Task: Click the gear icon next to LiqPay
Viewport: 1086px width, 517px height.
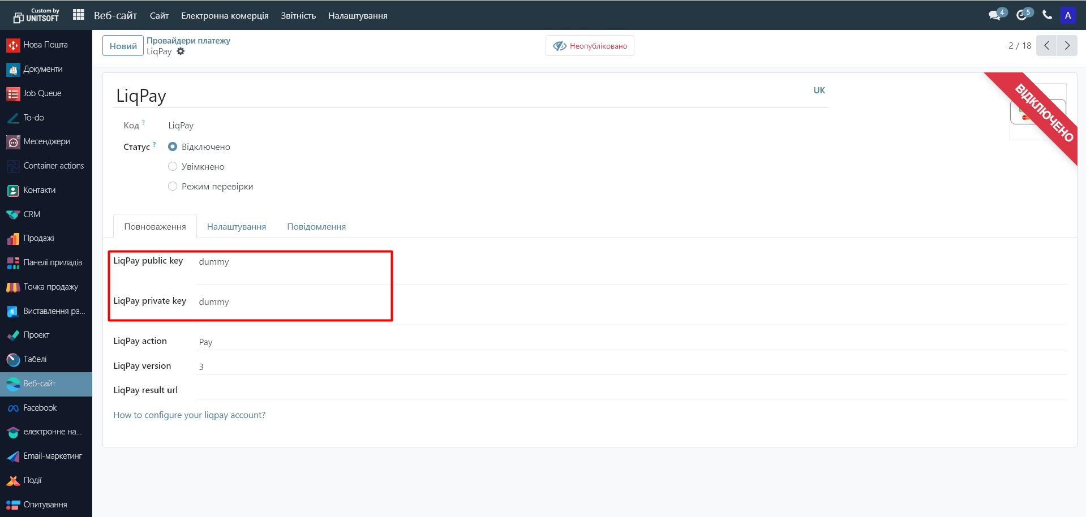Action: (x=181, y=51)
